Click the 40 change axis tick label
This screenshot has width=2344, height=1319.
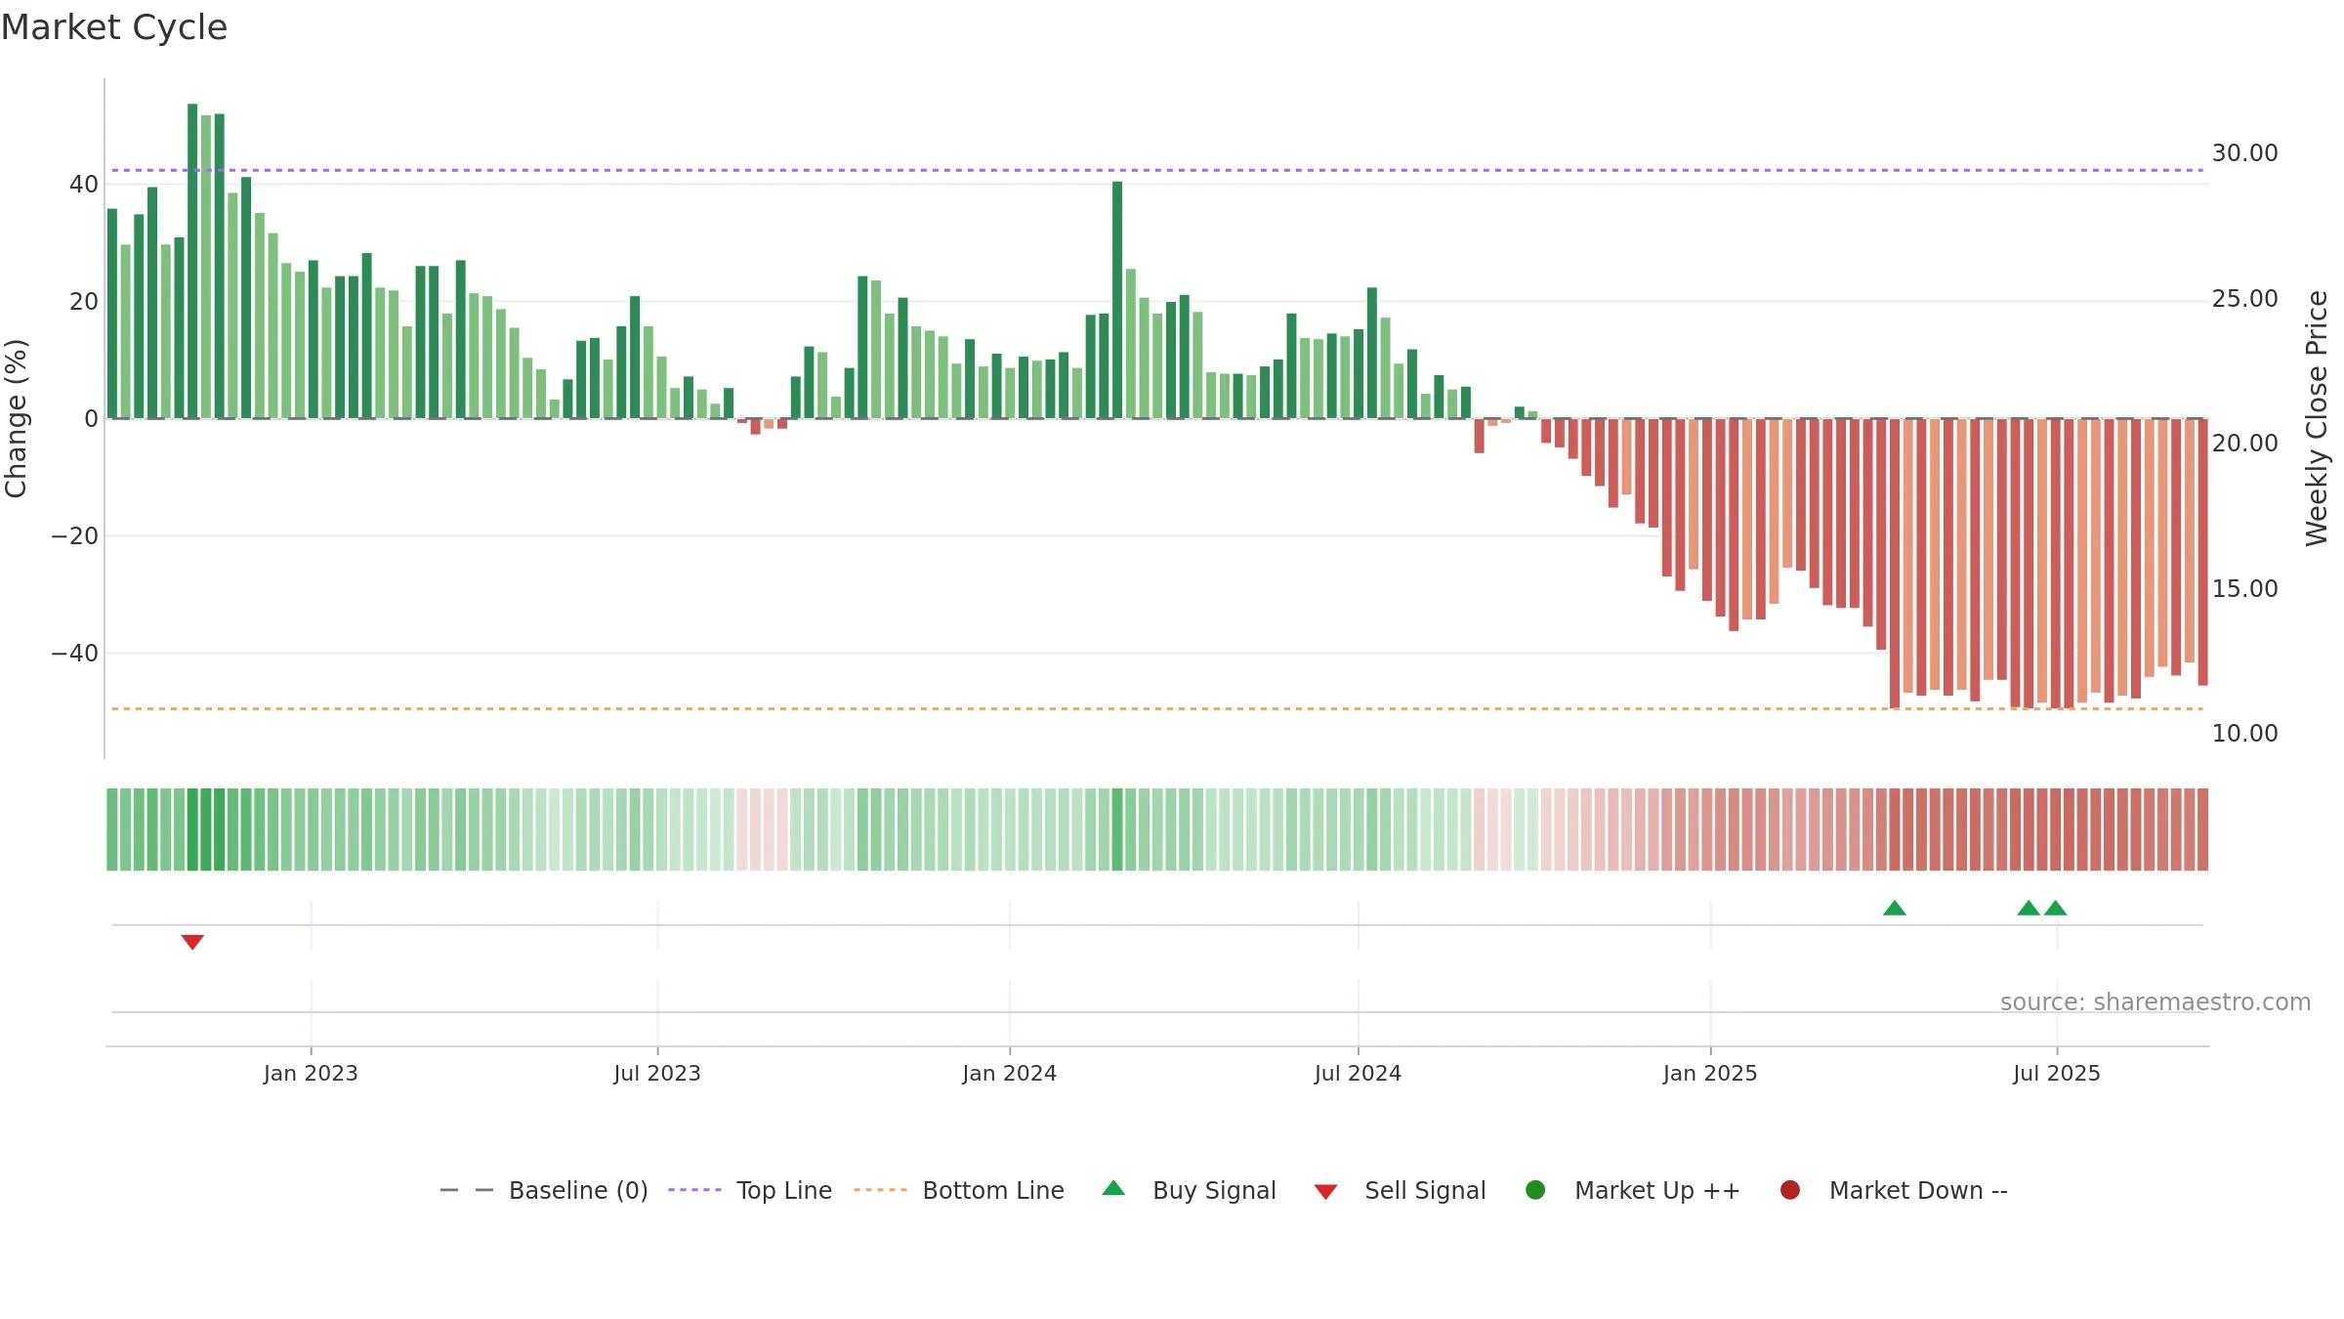[84, 185]
